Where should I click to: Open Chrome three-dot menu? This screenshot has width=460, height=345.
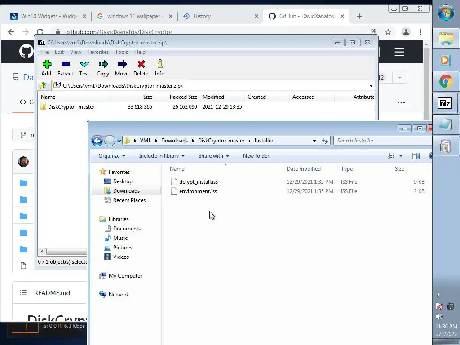click(420, 32)
